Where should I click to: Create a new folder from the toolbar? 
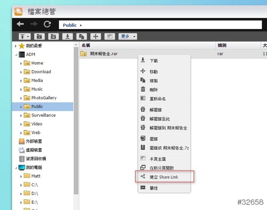point(39,36)
